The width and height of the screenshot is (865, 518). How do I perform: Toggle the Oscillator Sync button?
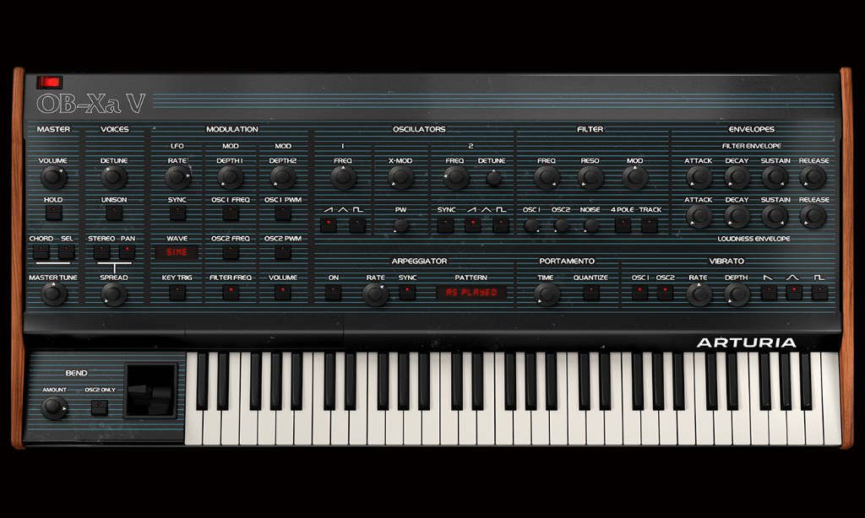click(x=445, y=225)
